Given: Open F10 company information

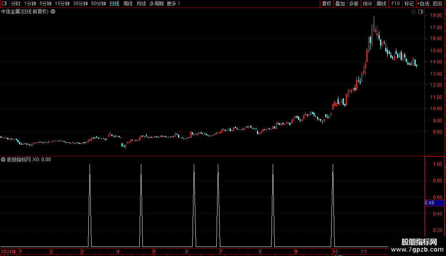Looking at the screenshot, I should [395, 4].
